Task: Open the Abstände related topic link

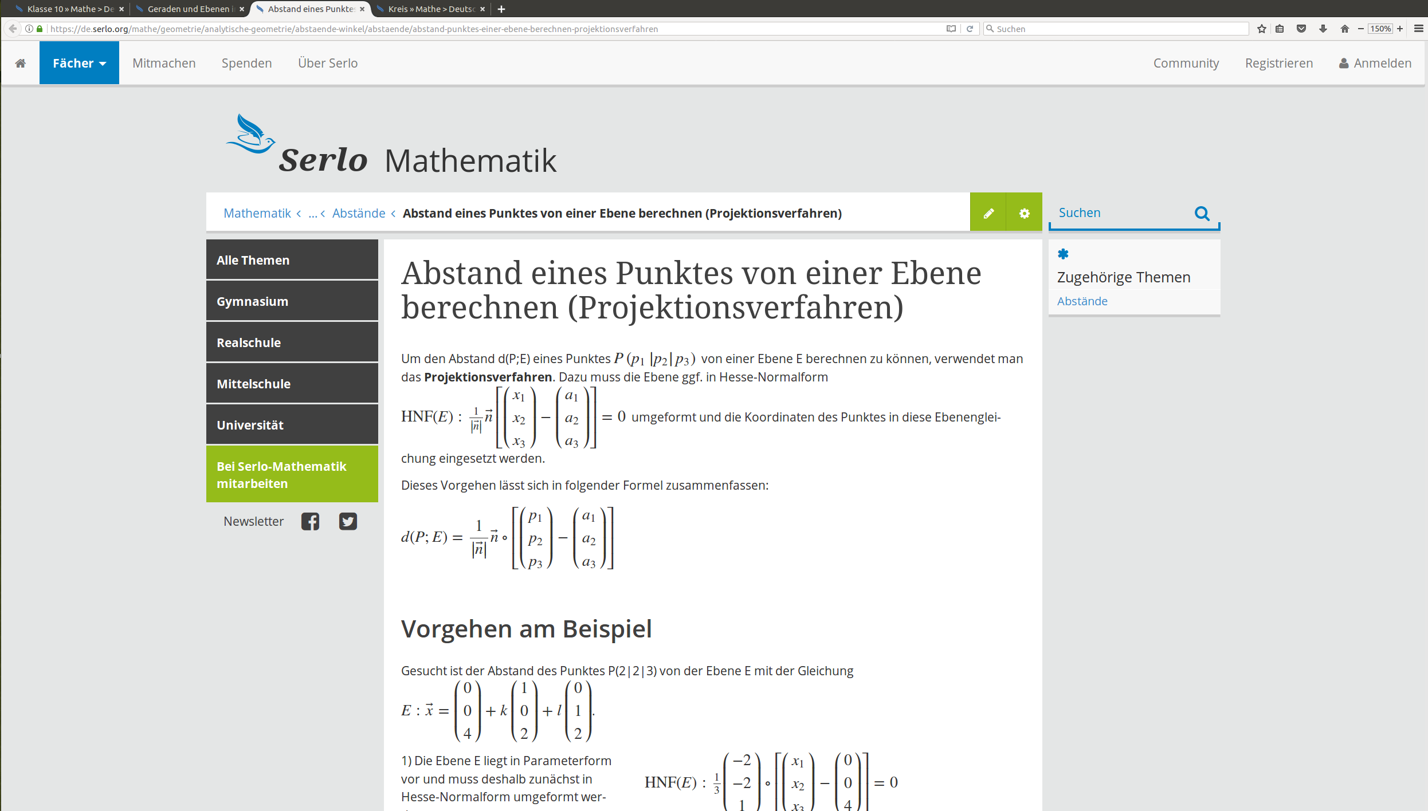Action: tap(1082, 301)
